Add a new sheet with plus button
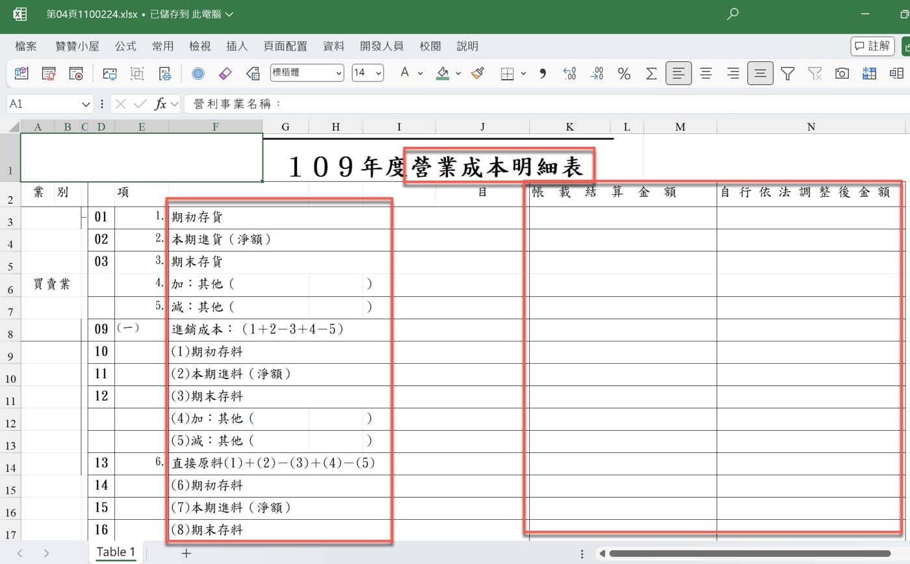Viewport: 910px width, 564px height. [x=186, y=553]
